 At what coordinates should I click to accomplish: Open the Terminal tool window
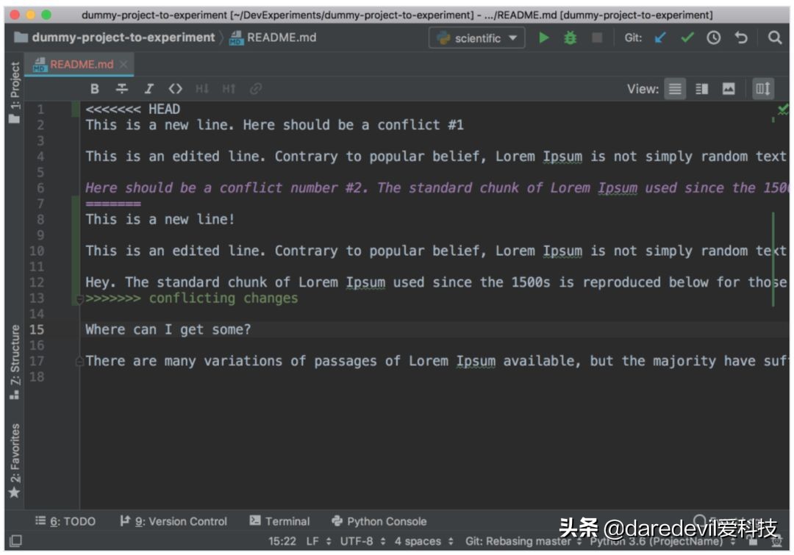pos(285,521)
